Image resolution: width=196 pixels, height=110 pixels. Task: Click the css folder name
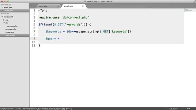7,20
